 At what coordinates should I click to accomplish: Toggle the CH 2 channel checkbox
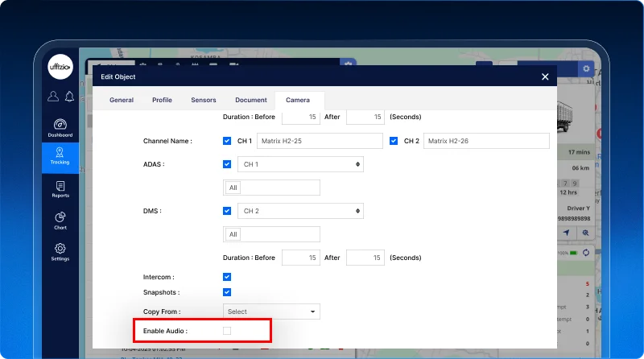(394, 141)
